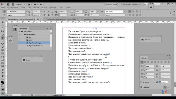This screenshot has width=176, height=99.
Task: Open the Макет menu
Action: 23,8
